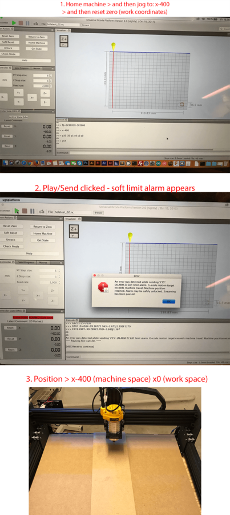Click Home Machine in step 1 window
Viewport: 230px width, 515px height.
coord(37,43)
